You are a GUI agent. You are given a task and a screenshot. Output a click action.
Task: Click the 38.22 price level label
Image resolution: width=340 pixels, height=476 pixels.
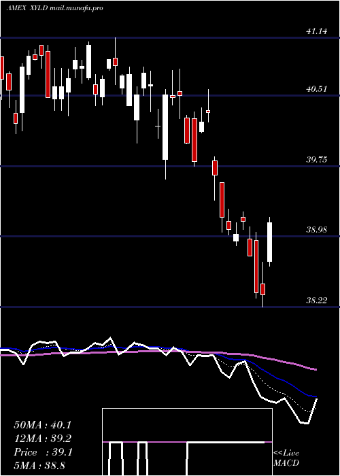[317, 301]
